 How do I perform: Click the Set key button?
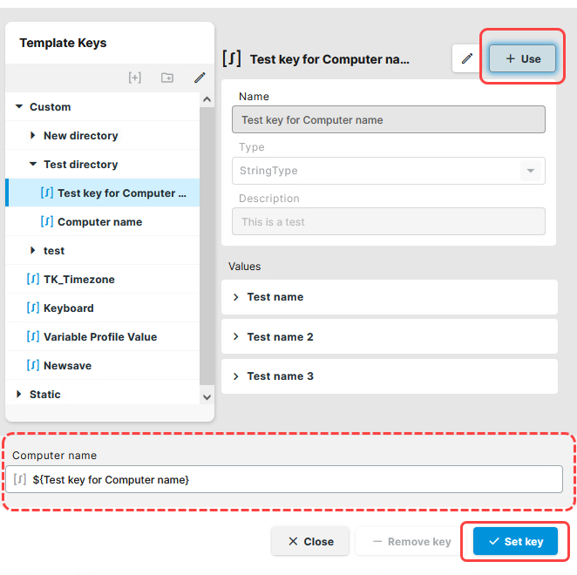(x=515, y=541)
